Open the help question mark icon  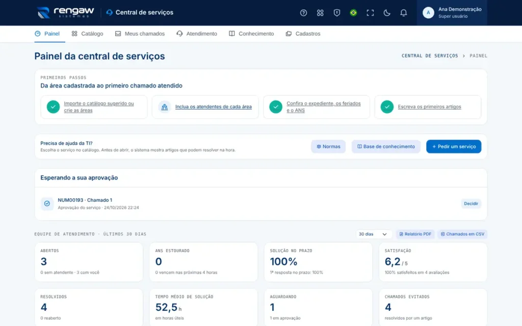[303, 13]
